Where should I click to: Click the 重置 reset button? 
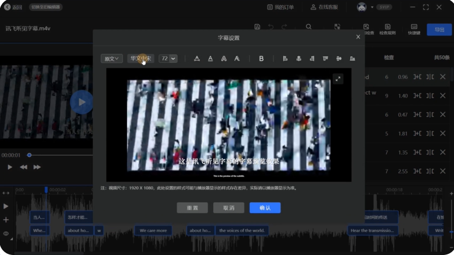click(x=192, y=208)
